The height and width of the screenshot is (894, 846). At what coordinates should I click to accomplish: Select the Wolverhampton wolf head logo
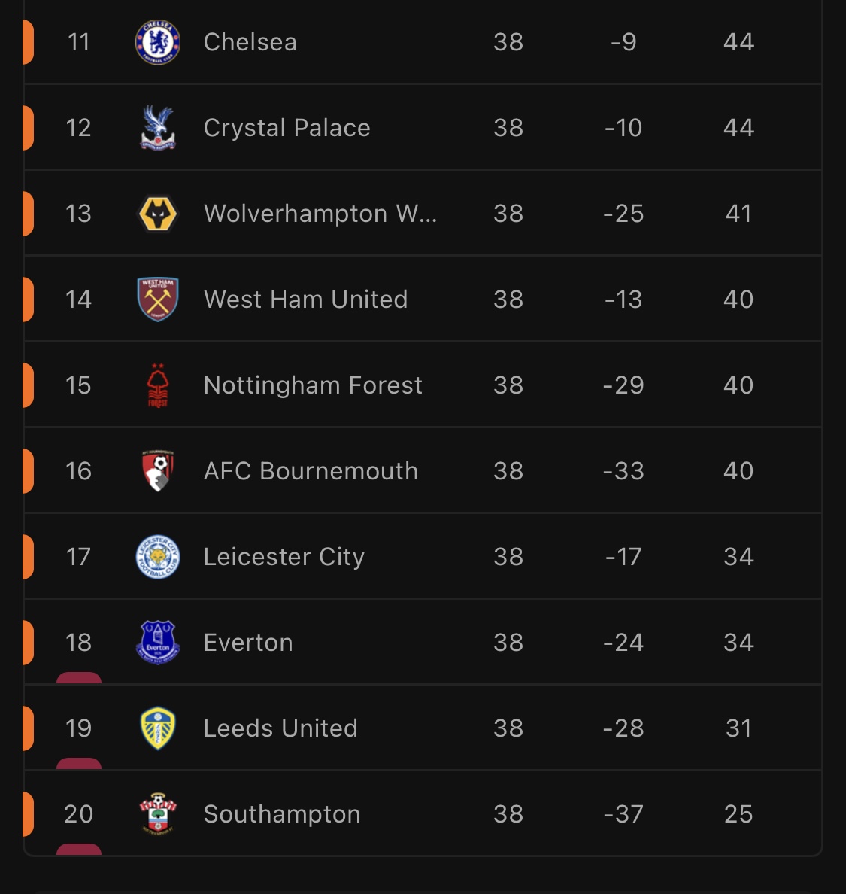pos(158,214)
